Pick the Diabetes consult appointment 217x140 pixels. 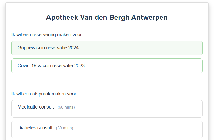pyautogui.click(x=107, y=129)
